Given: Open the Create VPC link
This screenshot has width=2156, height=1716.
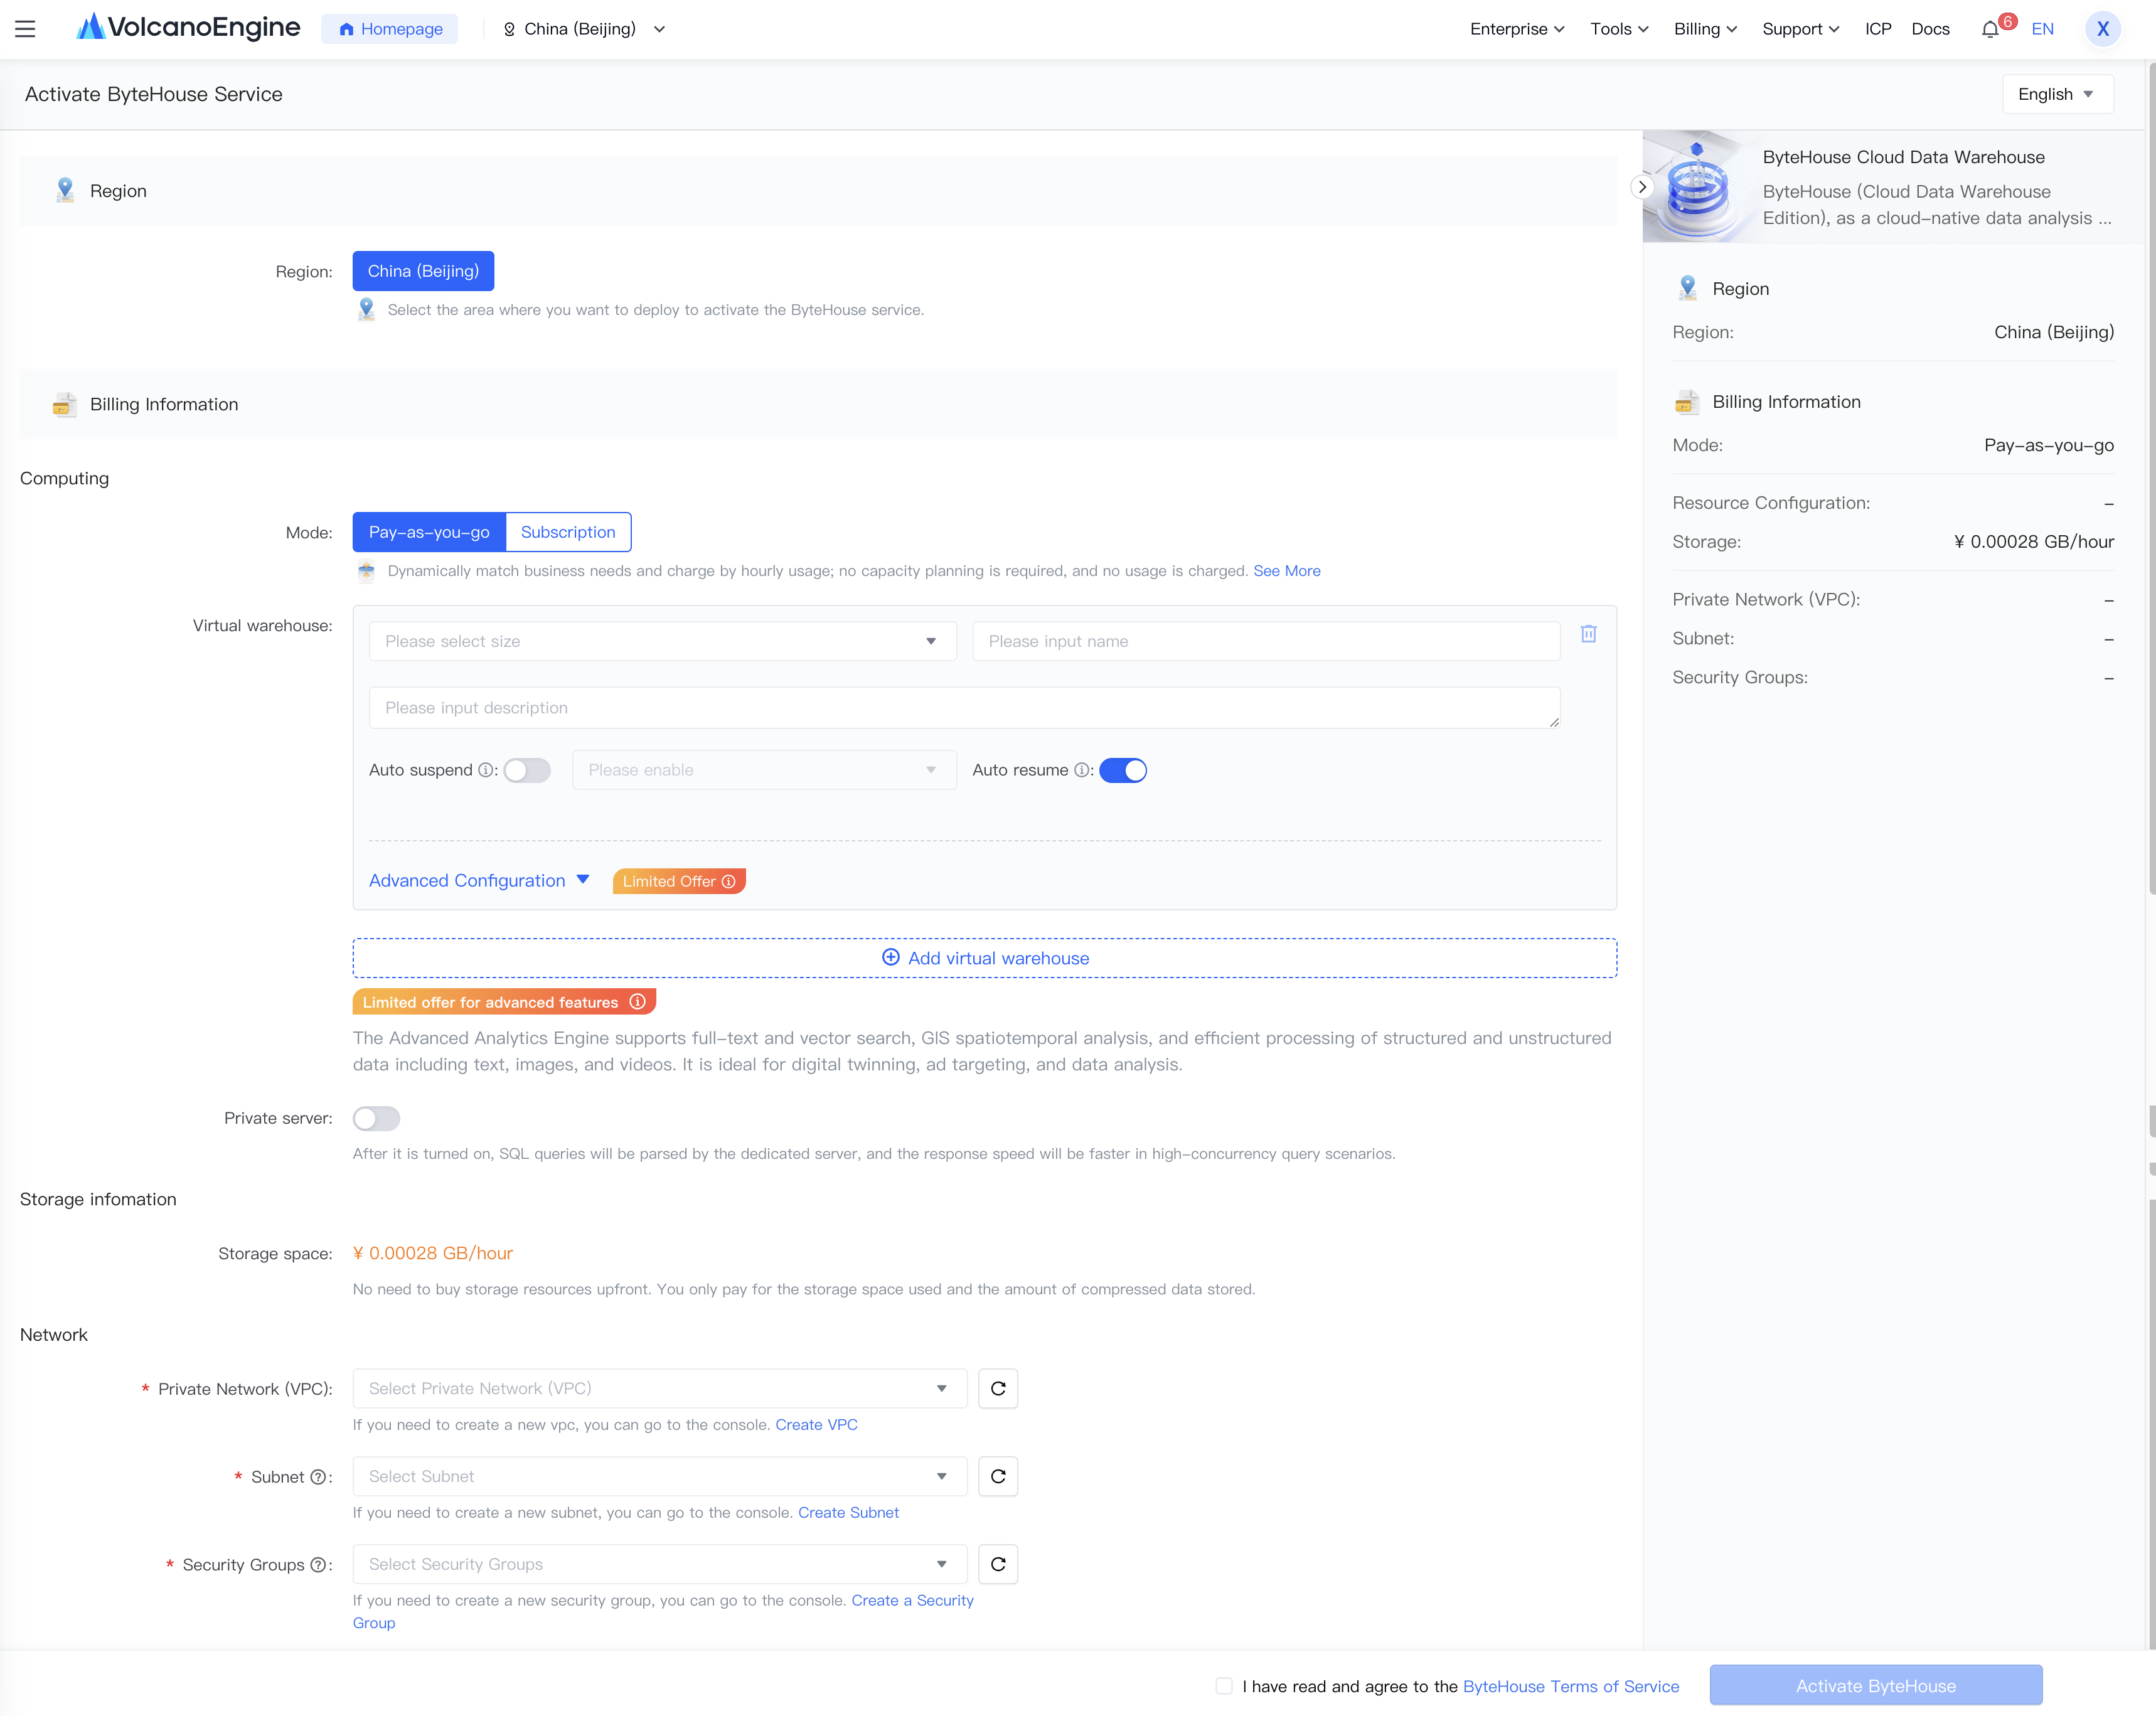Looking at the screenshot, I should coord(816,1424).
